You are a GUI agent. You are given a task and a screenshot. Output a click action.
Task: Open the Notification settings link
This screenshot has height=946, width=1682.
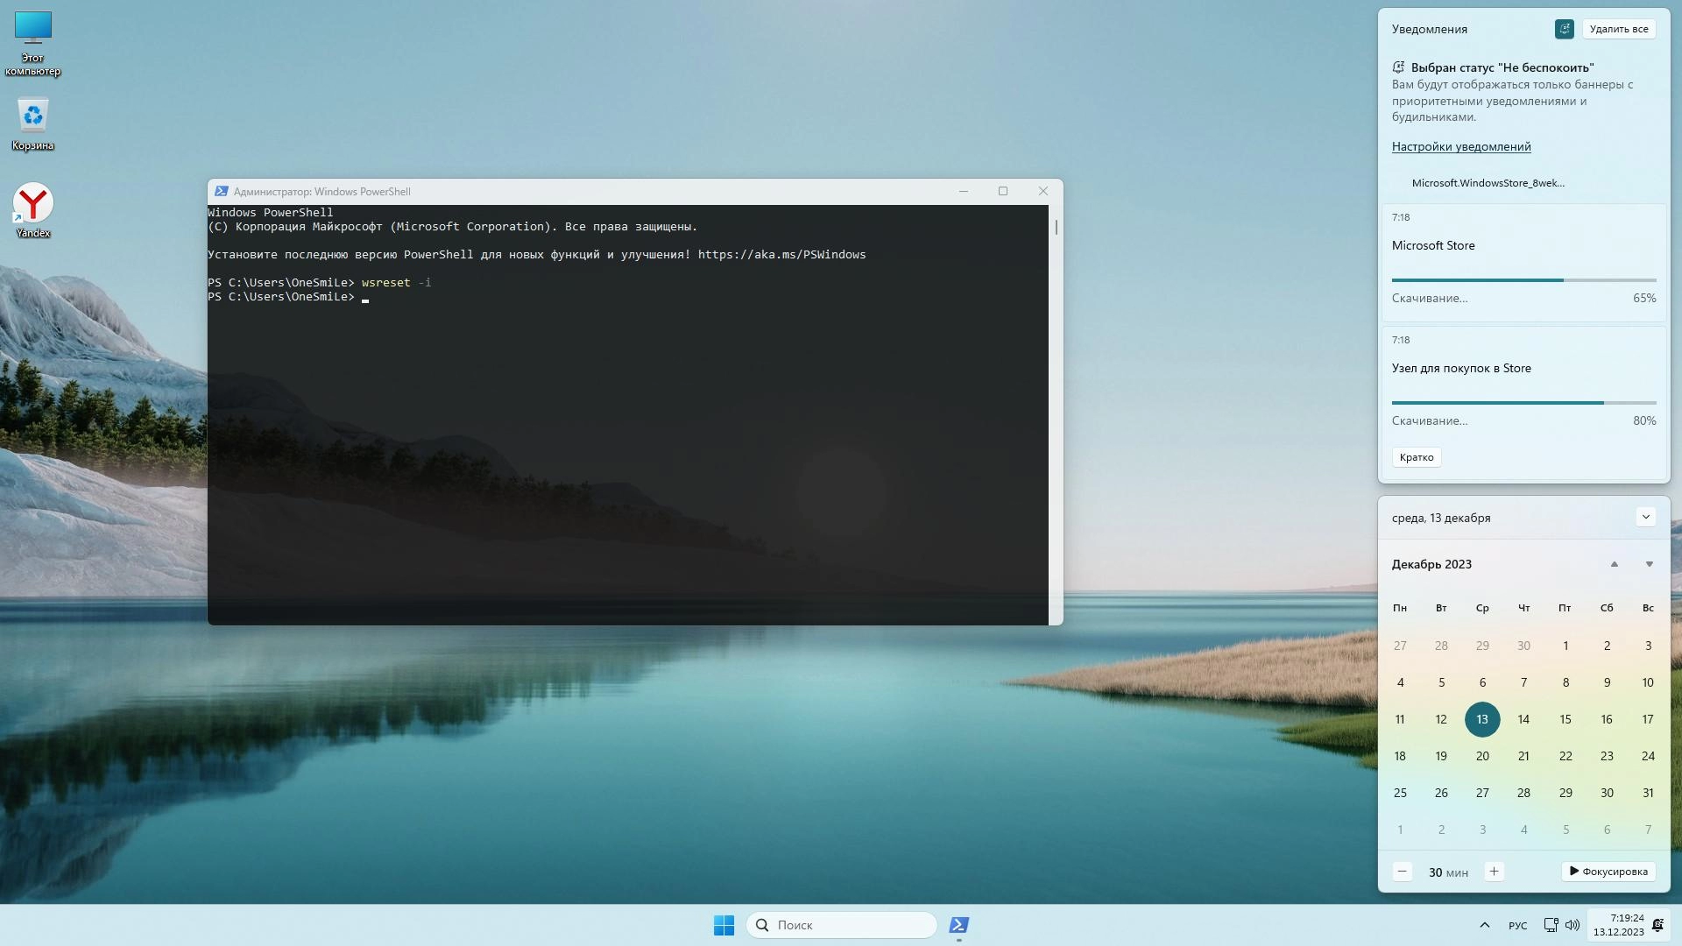[1460, 146]
